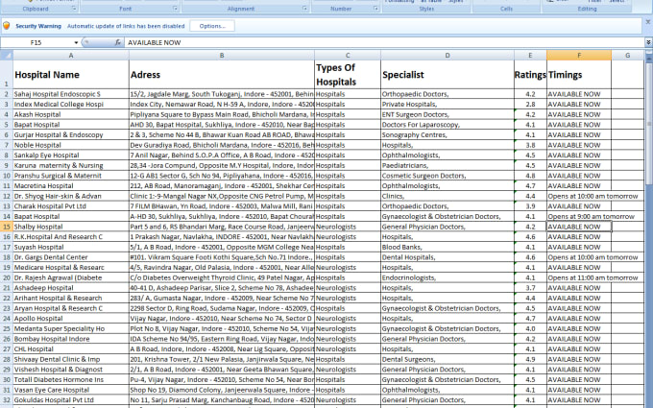Select column A header
Viewport: 653px width, 408px height.
(x=71, y=55)
